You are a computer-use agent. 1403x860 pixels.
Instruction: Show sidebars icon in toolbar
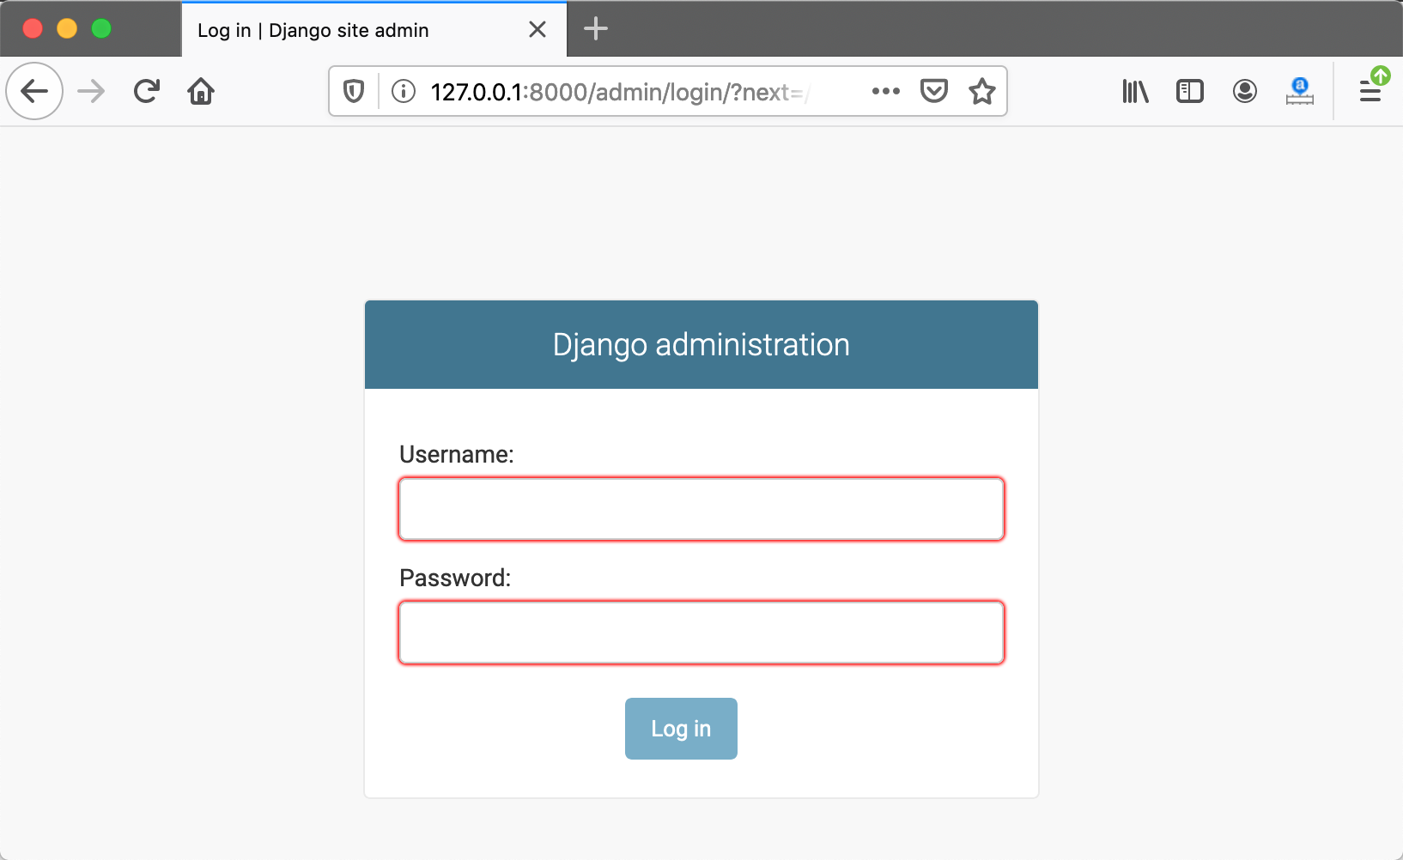click(1190, 91)
